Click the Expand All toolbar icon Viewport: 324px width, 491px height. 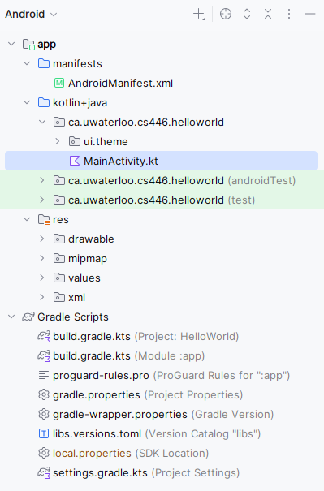(x=247, y=14)
